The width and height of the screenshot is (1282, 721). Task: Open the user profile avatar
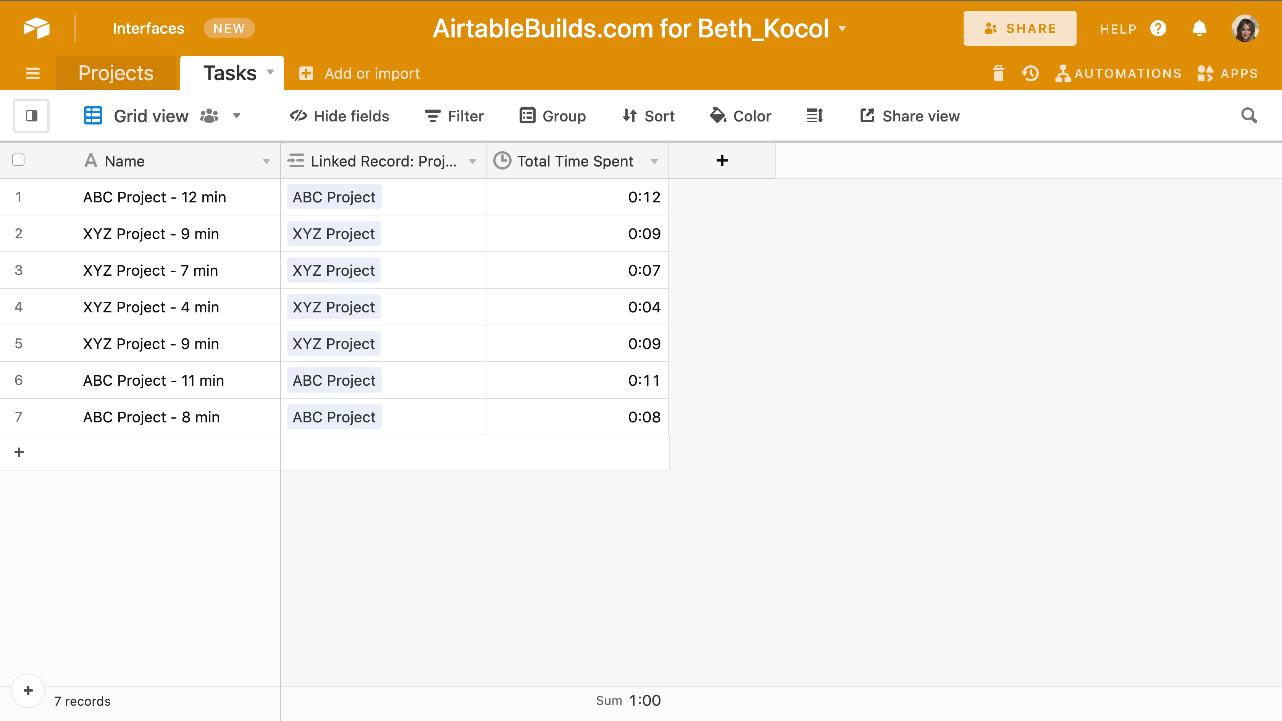(1245, 28)
